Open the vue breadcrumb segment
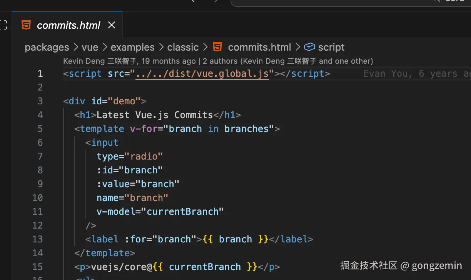The height and width of the screenshot is (280, 471). point(90,48)
